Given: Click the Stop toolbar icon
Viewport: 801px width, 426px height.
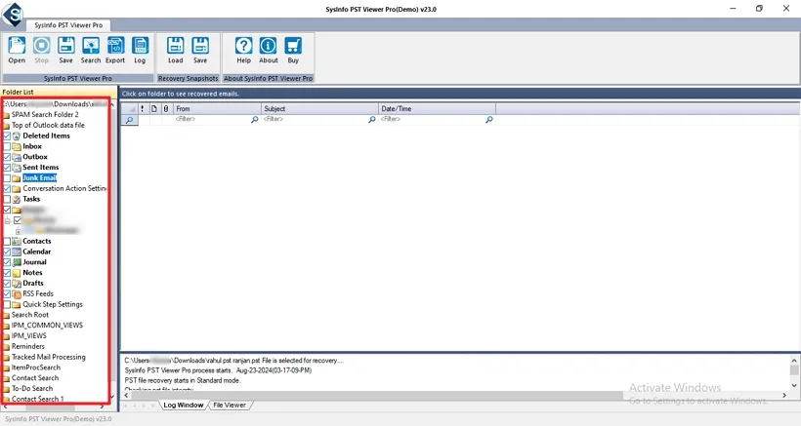Looking at the screenshot, I should (41, 46).
